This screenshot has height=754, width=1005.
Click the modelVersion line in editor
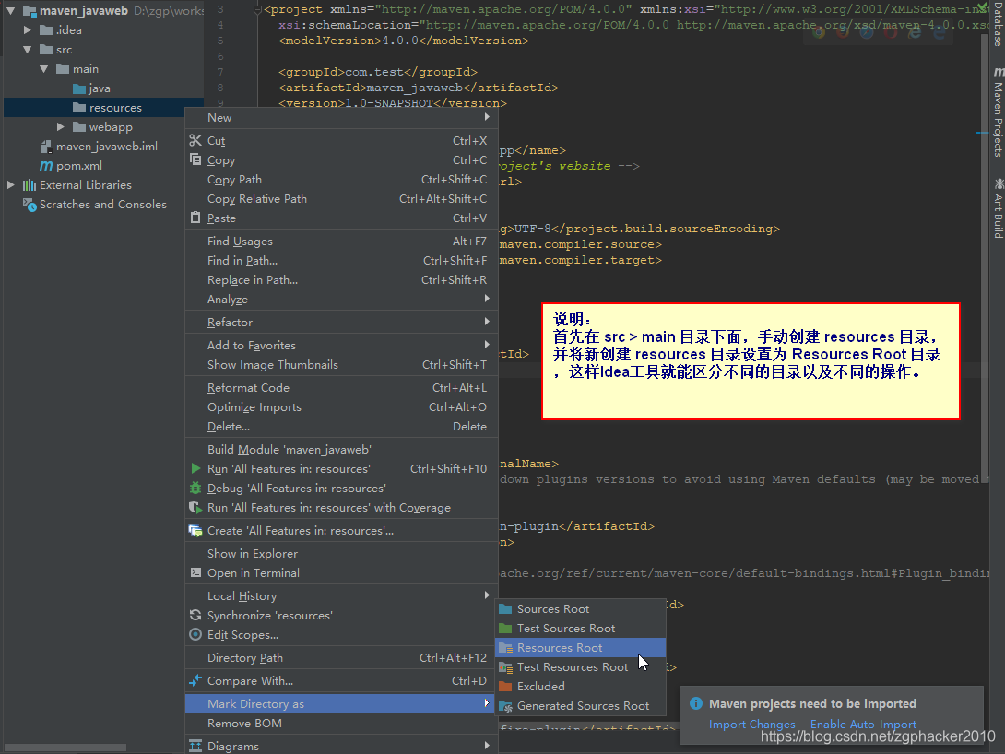tap(404, 41)
